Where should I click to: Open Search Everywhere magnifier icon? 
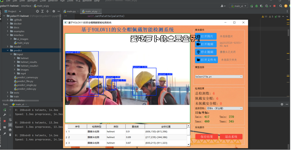pyautogui.click(x=281, y=6)
